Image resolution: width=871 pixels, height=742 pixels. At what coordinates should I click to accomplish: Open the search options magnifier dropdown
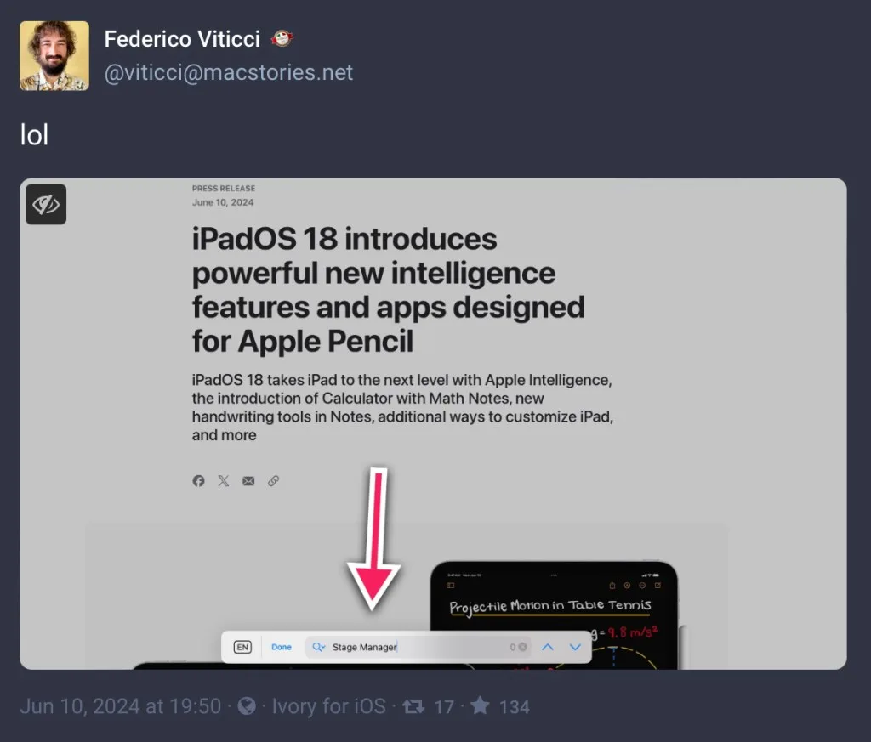point(319,647)
